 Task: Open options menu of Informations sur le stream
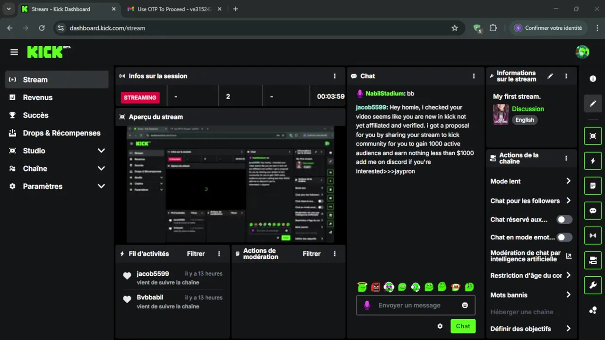coord(566,76)
